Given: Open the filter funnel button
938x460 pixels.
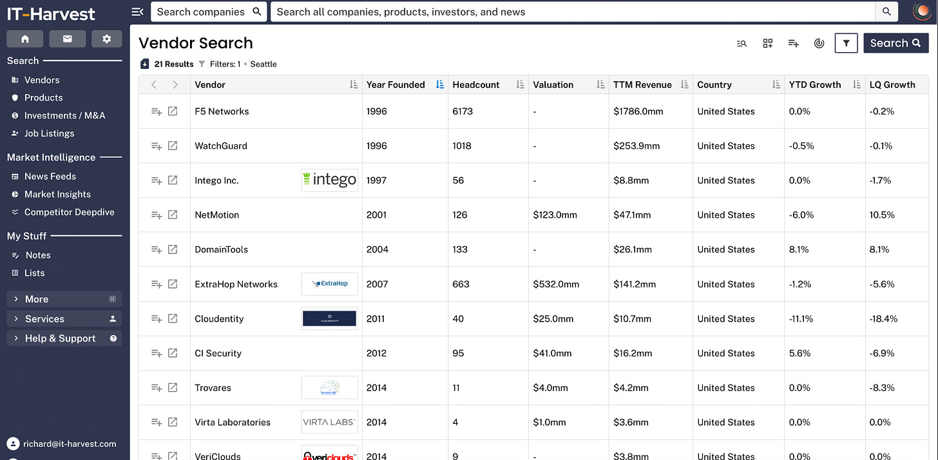Looking at the screenshot, I should (846, 43).
